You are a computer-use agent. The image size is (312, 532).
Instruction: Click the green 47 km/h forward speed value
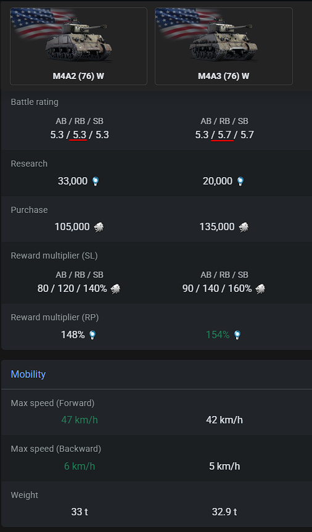coord(80,420)
